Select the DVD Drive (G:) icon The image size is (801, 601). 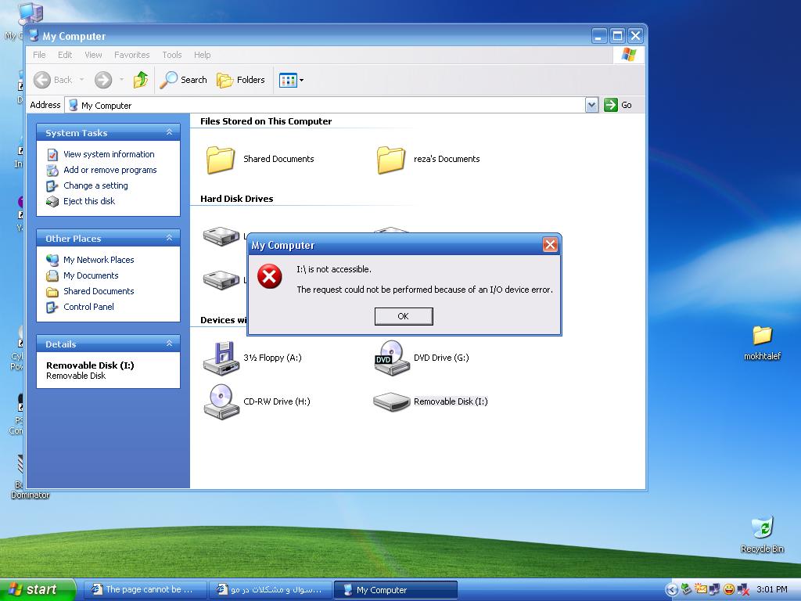pyautogui.click(x=391, y=358)
